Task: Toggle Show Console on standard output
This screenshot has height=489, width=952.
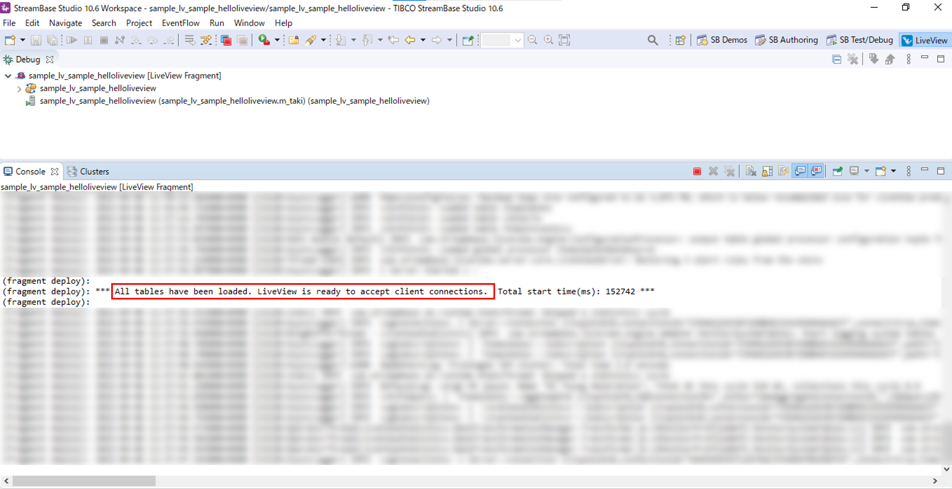Action: coord(800,172)
